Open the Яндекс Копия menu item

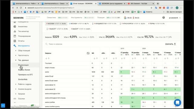pos(24,70)
